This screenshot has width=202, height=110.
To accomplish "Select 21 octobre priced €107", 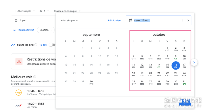I will 159,74.
